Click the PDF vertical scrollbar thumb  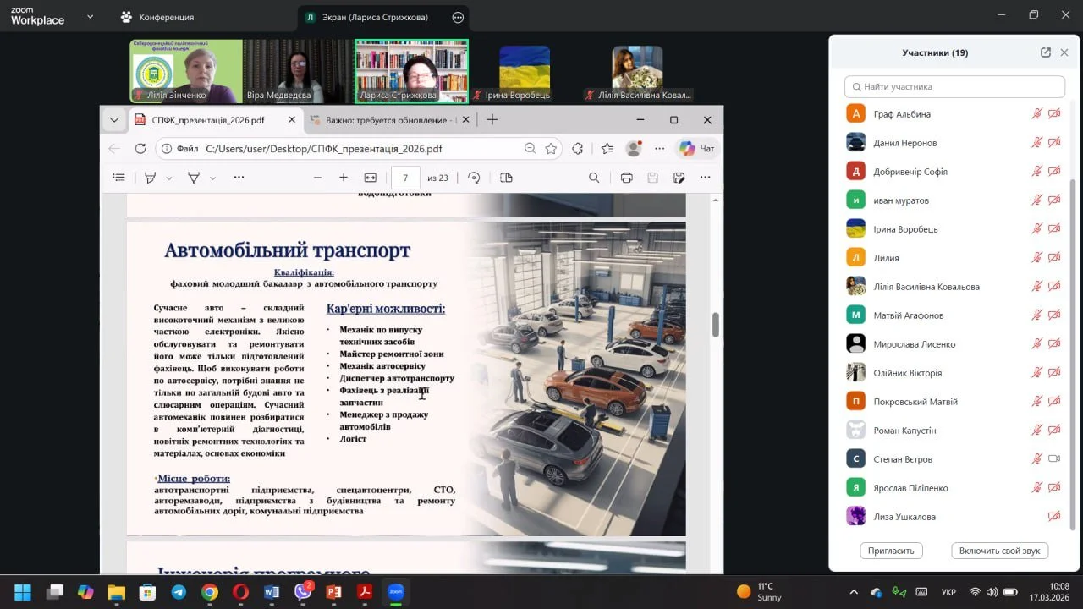point(716,325)
